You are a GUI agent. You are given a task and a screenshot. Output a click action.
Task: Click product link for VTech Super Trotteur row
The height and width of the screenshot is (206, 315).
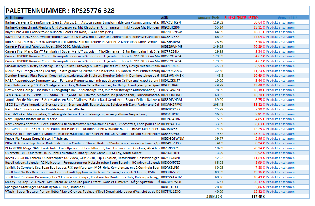click(x=280, y=192)
